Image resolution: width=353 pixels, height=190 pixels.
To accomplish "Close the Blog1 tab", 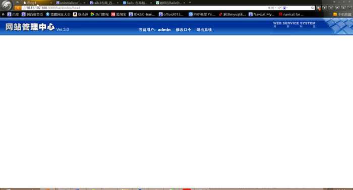I will 51,3.
